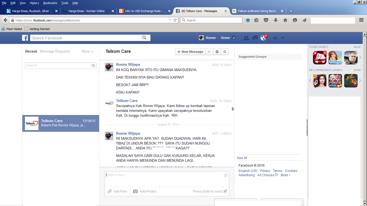Start a video call with Telkom Care
Screen dimensions: 367x206
pos(210,52)
